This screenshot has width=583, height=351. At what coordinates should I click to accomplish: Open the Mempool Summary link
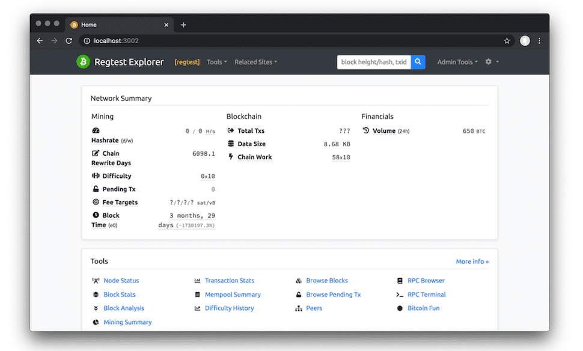tap(233, 295)
